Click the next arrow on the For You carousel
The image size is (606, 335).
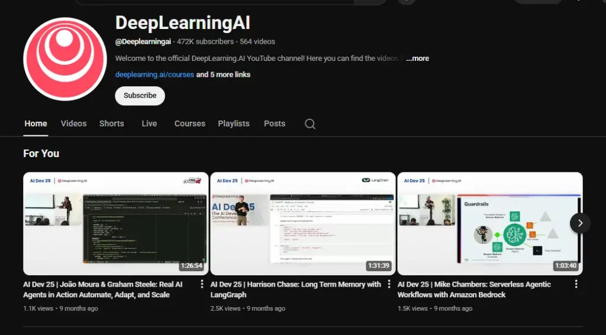click(580, 223)
